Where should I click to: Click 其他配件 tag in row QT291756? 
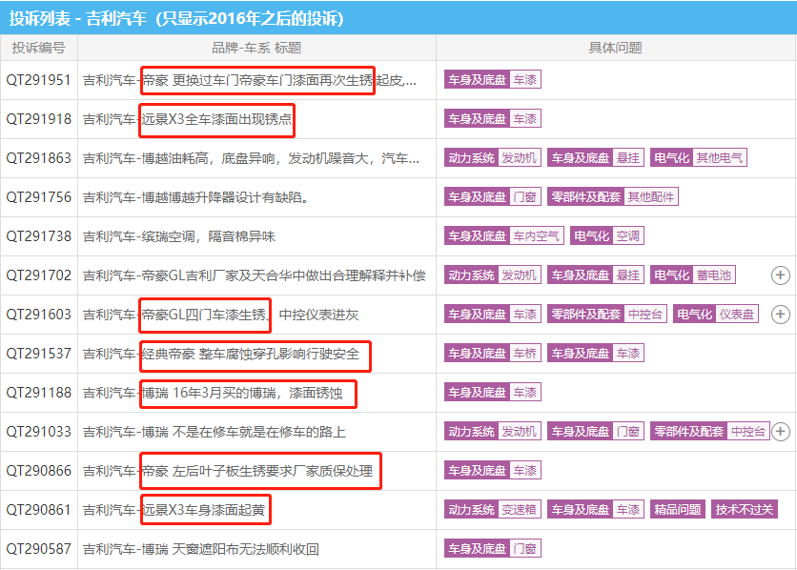click(x=650, y=197)
